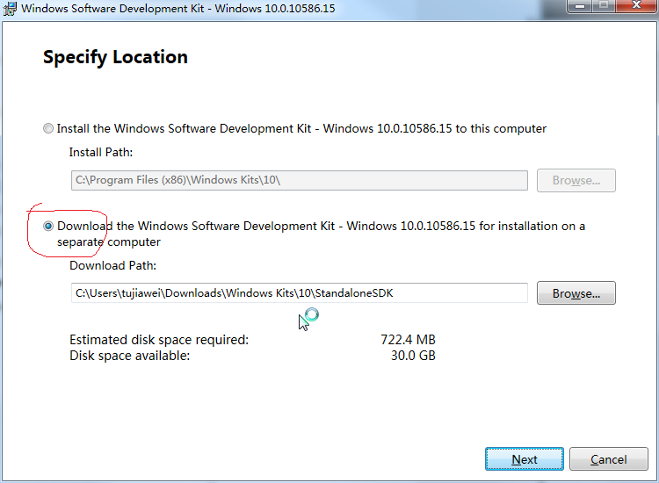Click the greyed-out Browse button for Install Path
This screenshot has height=483, width=659.
[576, 180]
